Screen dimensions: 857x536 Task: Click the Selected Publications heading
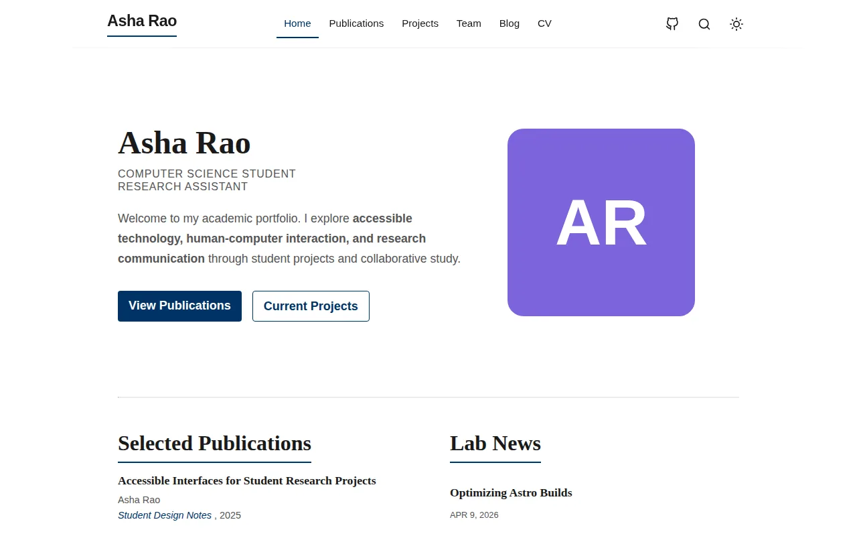(214, 444)
